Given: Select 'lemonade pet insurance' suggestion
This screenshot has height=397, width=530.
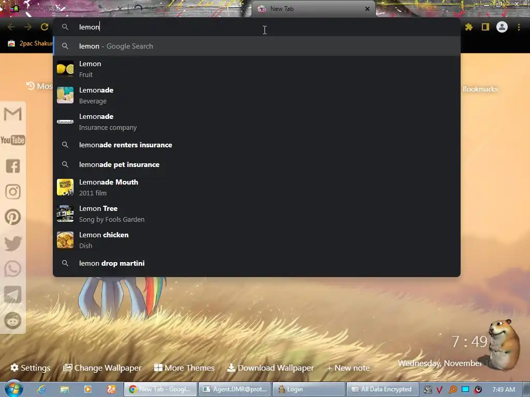Looking at the screenshot, I should (257, 164).
